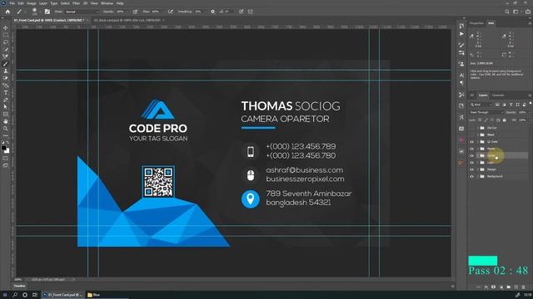Click the Home icon in options bar
The image size is (533, 299).
click(7, 12)
